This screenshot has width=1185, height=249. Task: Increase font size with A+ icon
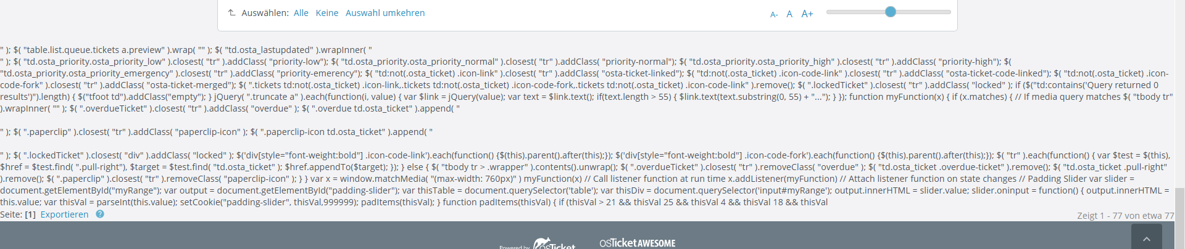point(807,14)
